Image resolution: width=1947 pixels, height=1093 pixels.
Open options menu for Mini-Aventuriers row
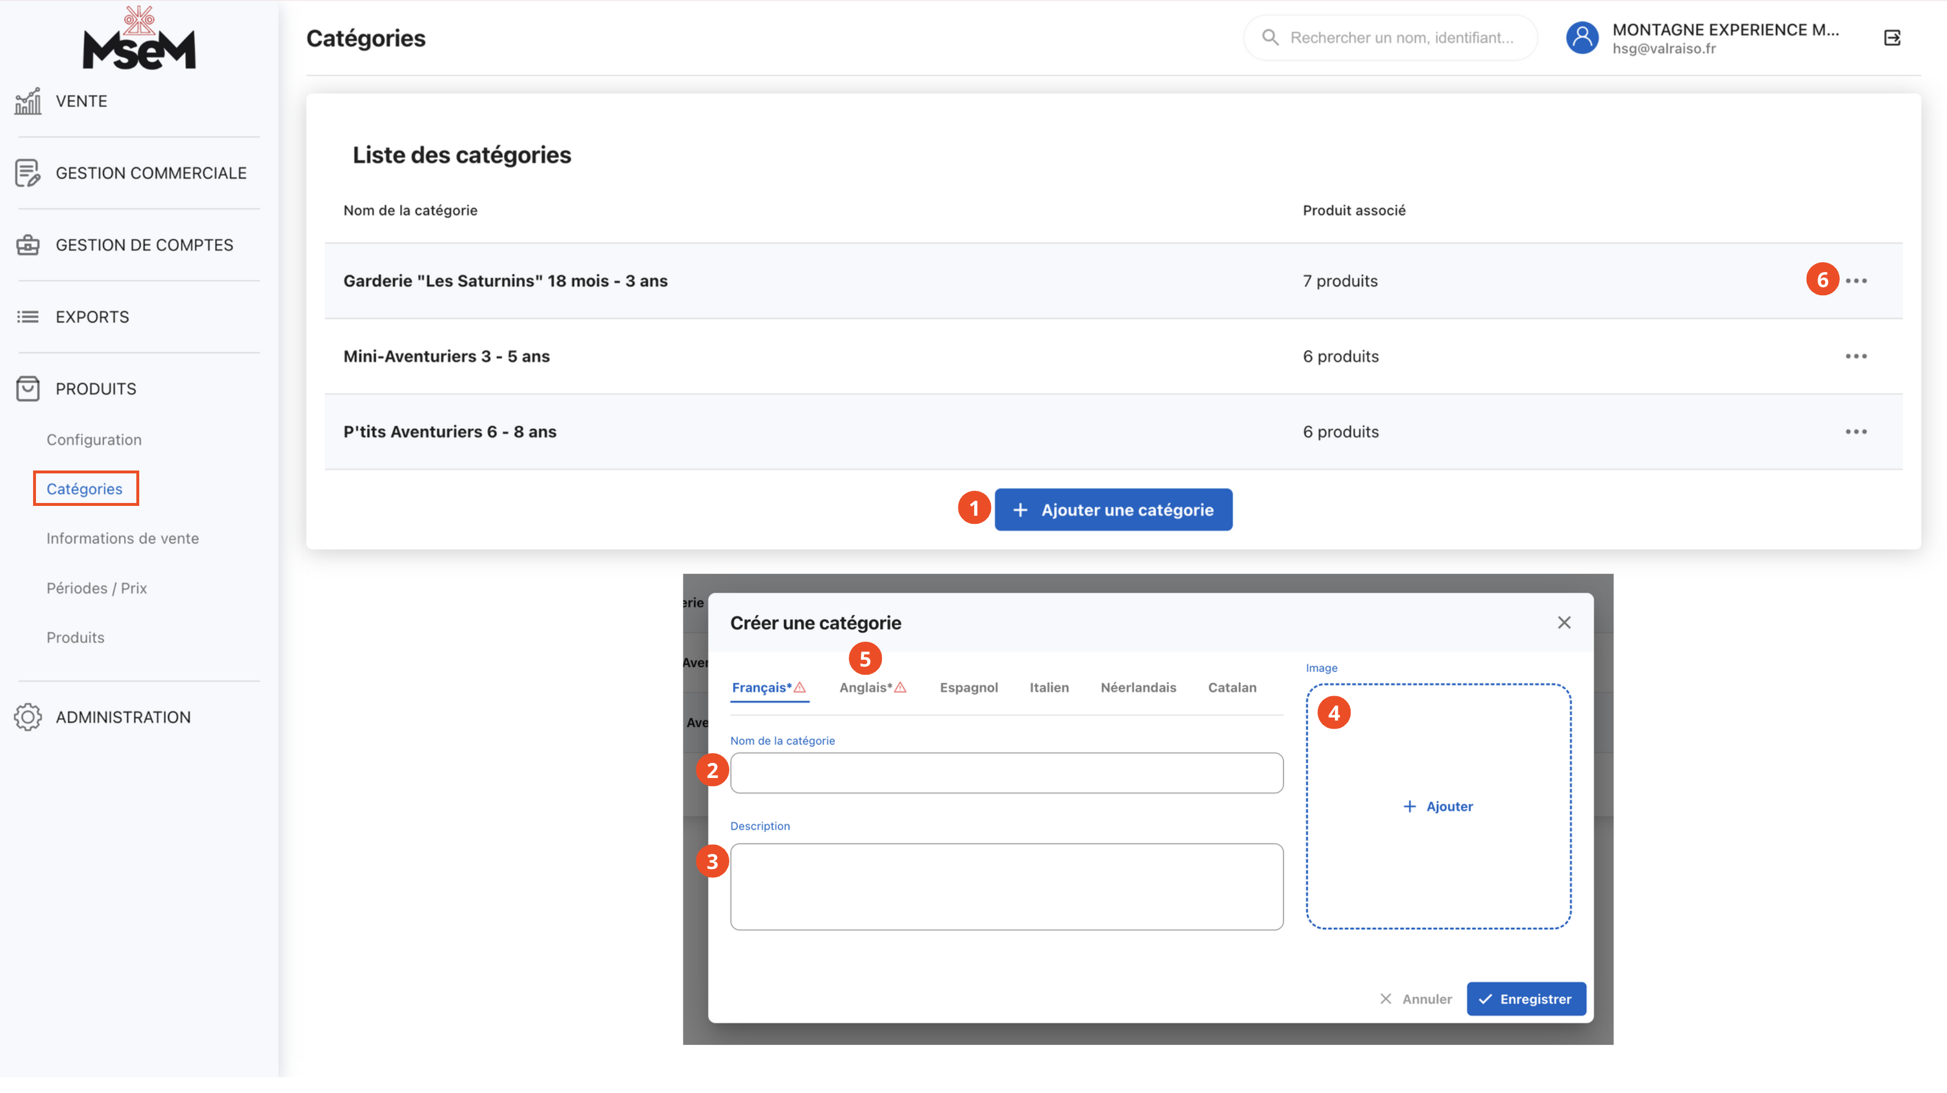[1855, 356]
